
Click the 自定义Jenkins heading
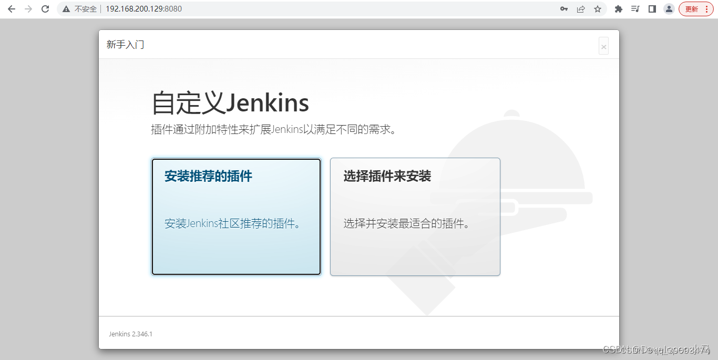[x=230, y=102]
